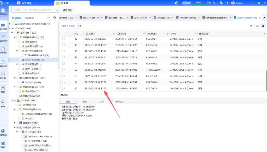Click the purple A font icon
This screenshot has width=267, height=152.
tap(263, 26)
